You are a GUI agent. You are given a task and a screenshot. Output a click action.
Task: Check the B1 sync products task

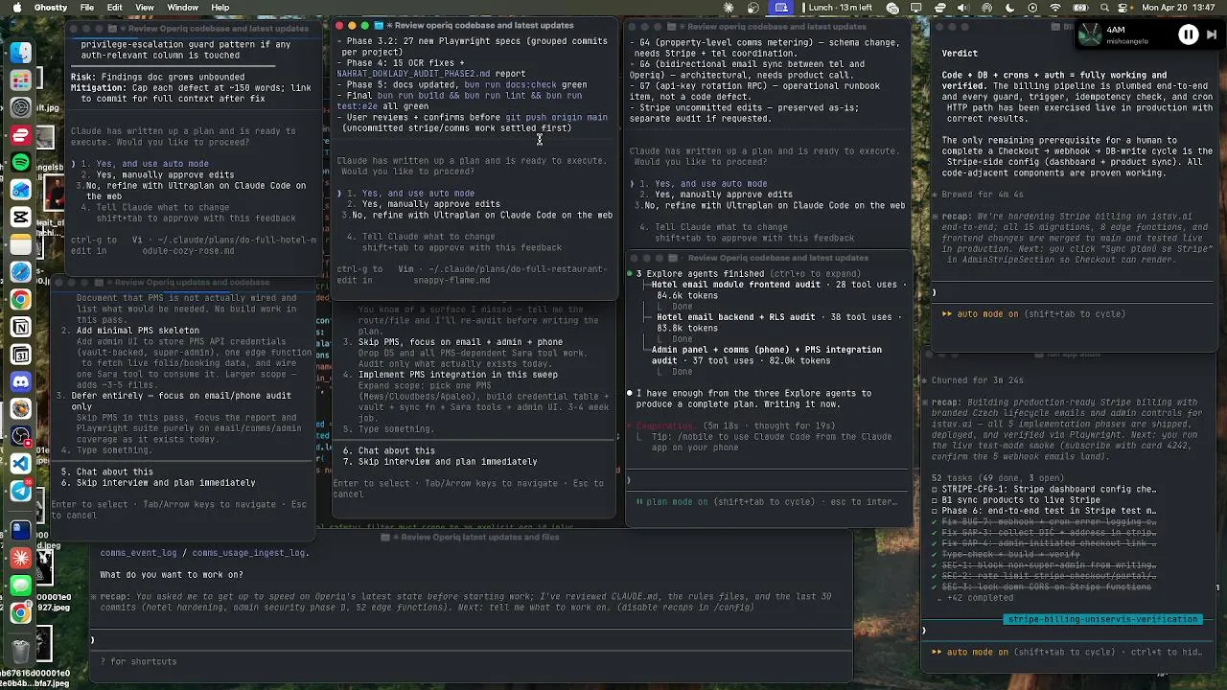(x=1015, y=500)
